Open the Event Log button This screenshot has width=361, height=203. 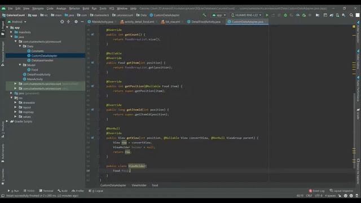coord(317,191)
